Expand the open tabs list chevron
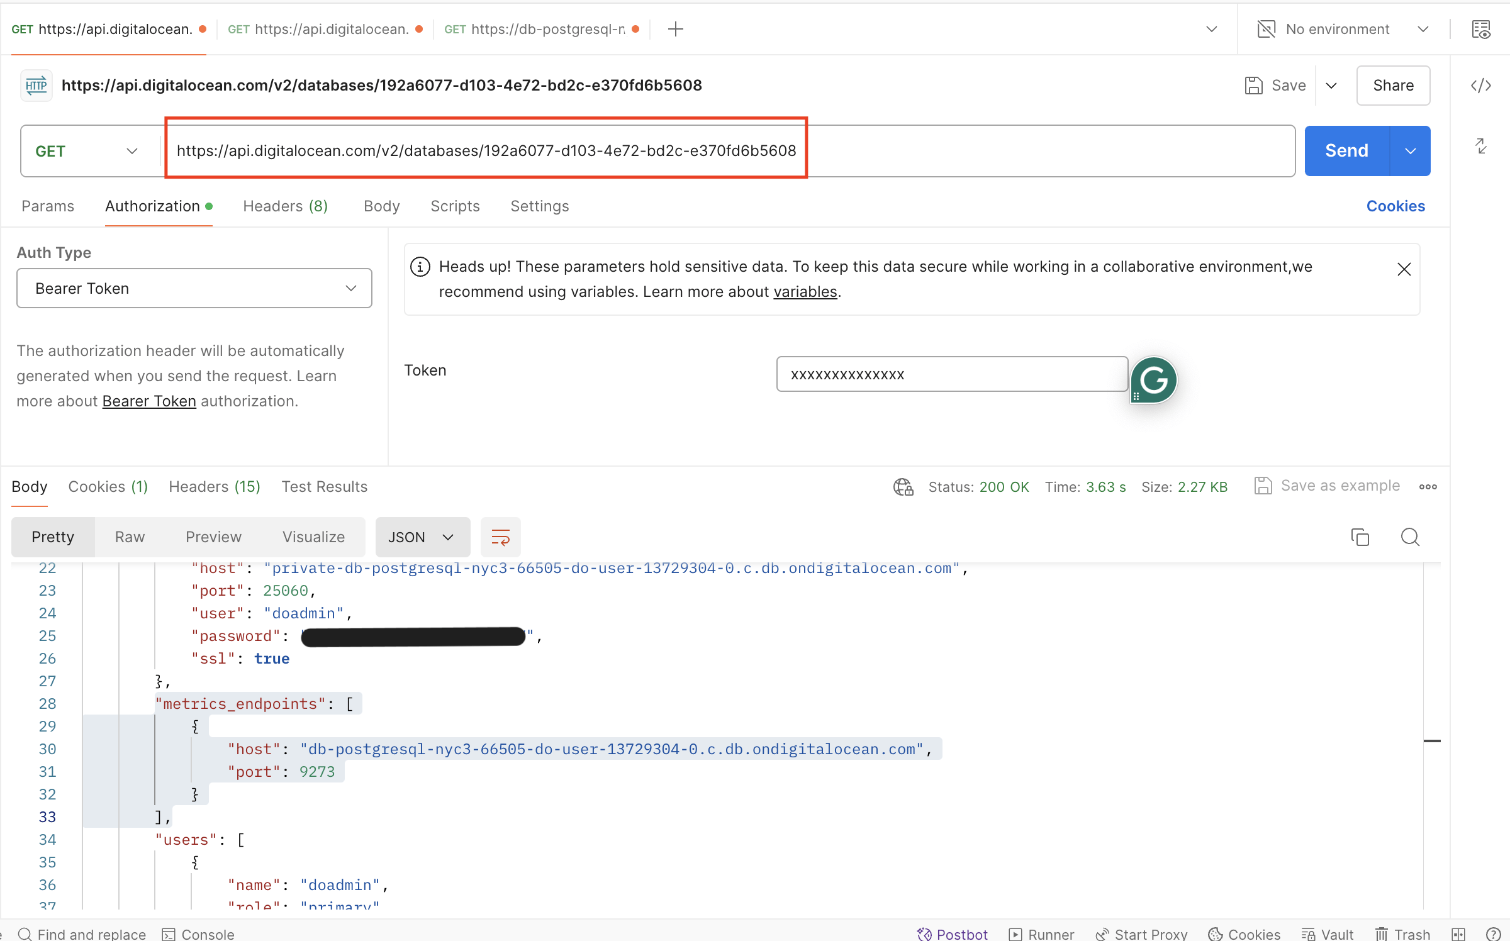 point(1211,29)
